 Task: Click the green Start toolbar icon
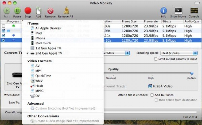click(7, 11)
